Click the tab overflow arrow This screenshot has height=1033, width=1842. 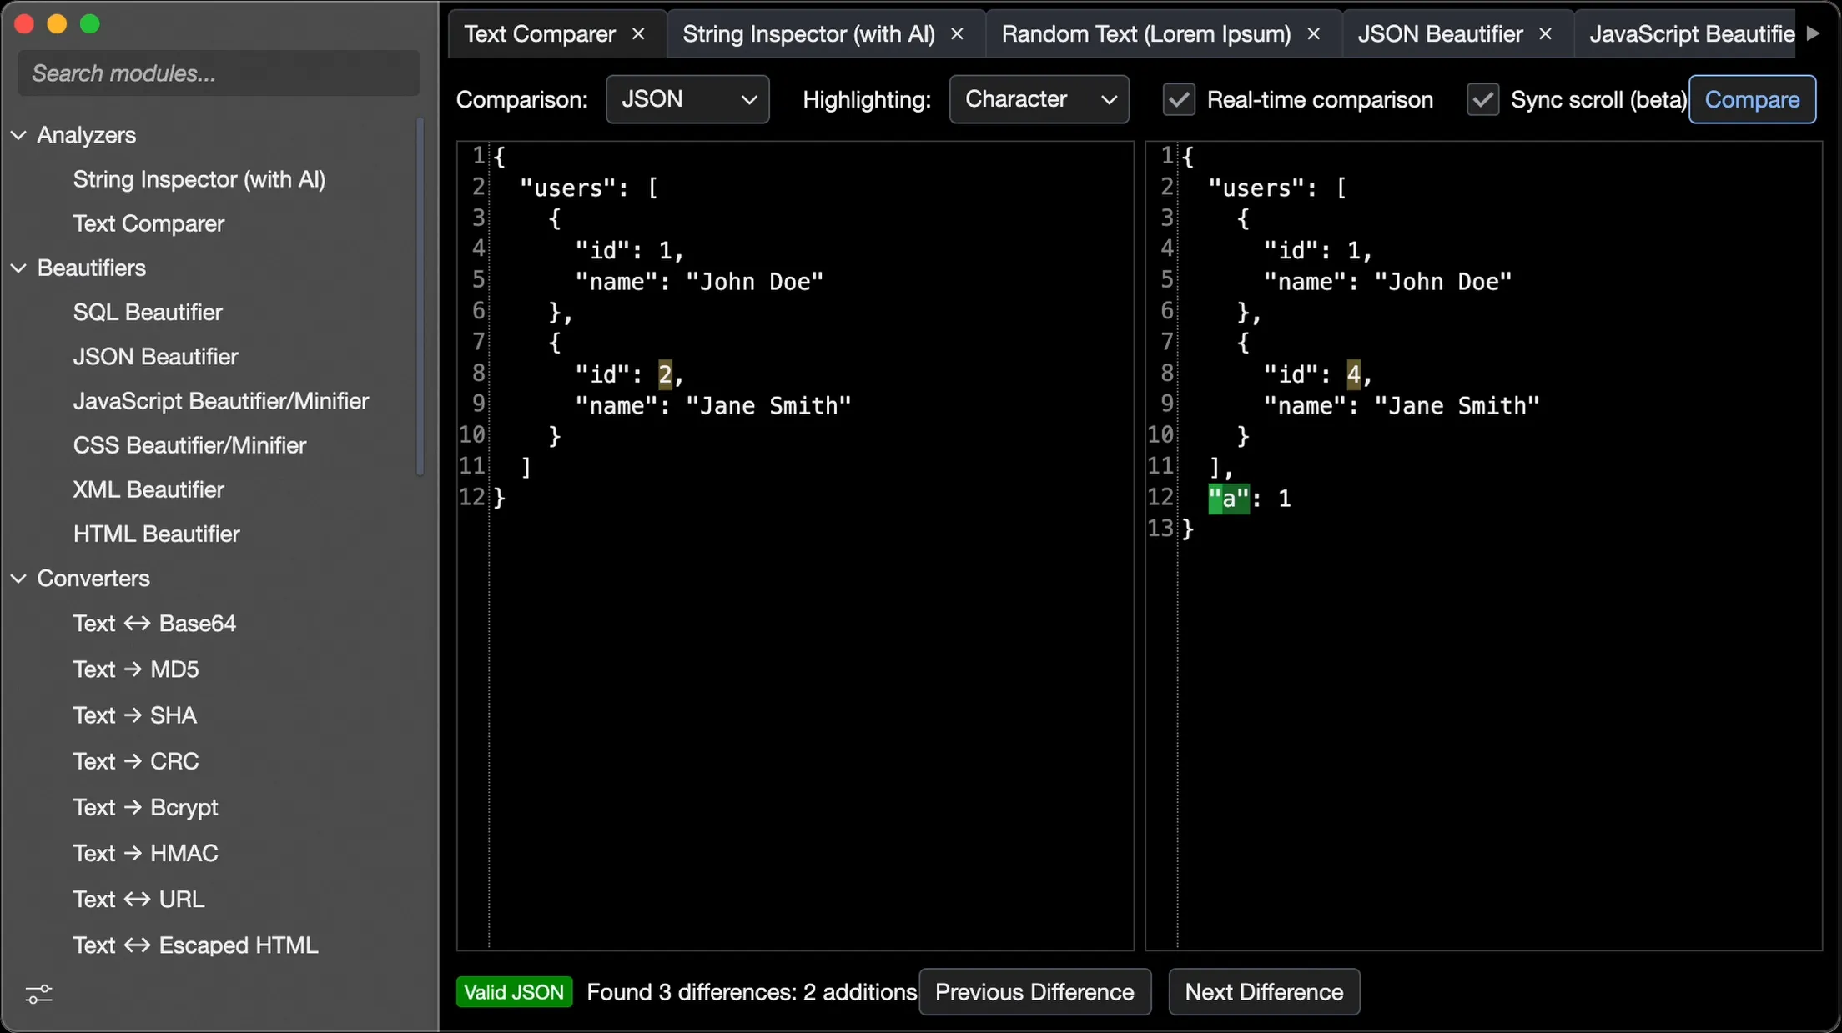(1812, 33)
